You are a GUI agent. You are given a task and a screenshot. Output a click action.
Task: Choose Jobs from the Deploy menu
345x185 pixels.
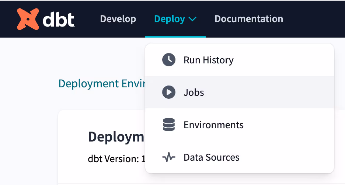[240, 92]
